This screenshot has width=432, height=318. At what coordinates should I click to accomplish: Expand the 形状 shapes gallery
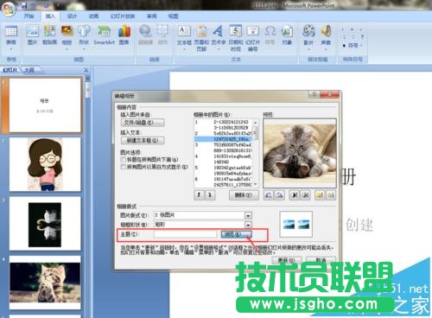pos(84,49)
